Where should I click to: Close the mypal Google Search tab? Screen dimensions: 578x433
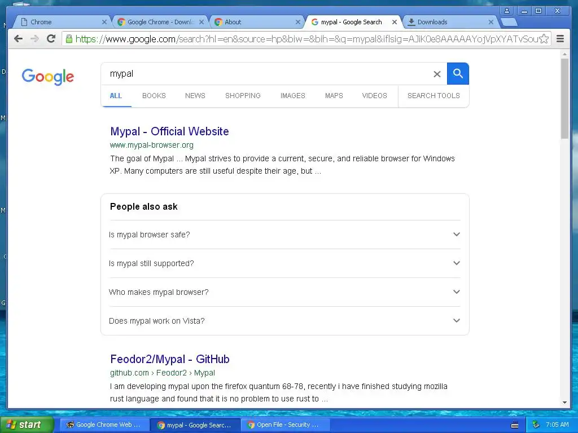coord(395,22)
